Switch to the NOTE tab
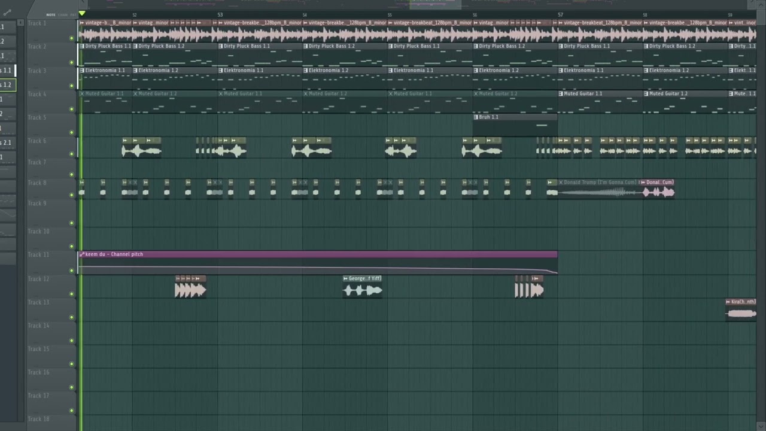766x431 pixels. pyautogui.click(x=51, y=15)
